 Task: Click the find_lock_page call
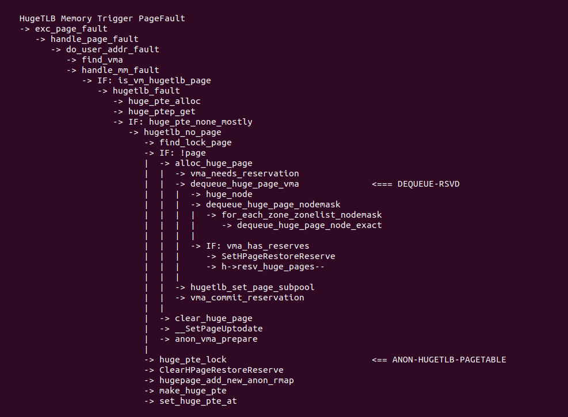[x=195, y=142]
